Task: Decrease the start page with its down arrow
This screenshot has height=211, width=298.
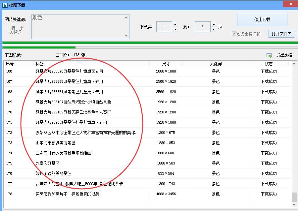Action: pos(175,29)
